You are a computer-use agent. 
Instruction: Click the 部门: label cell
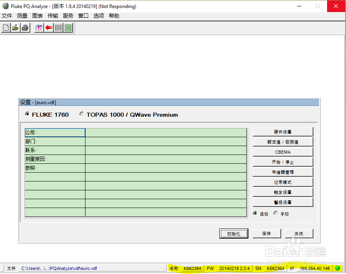(x=55, y=142)
